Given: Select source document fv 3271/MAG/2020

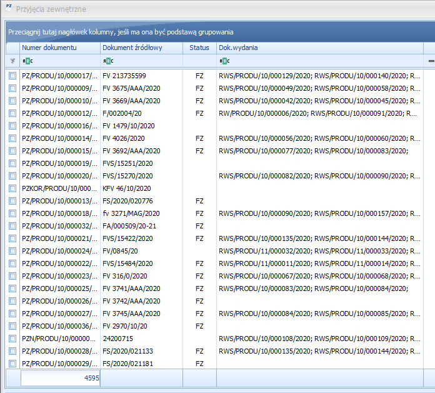Looking at the screenshot, I should coord(131,213).
